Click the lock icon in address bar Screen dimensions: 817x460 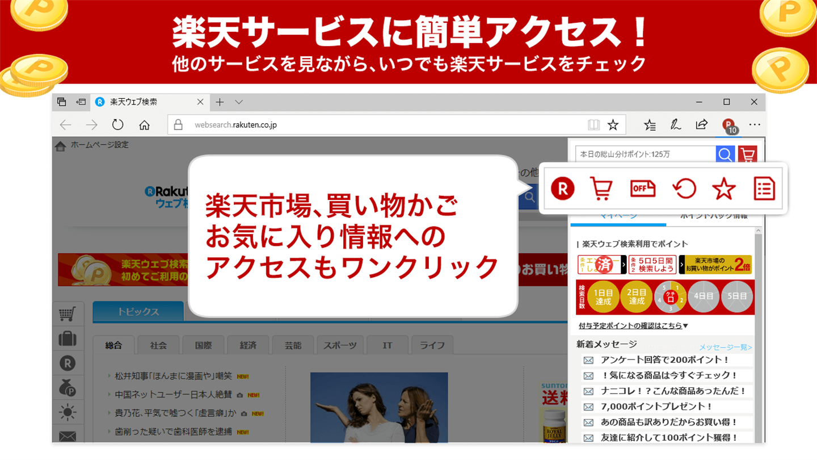pos(178,125)
